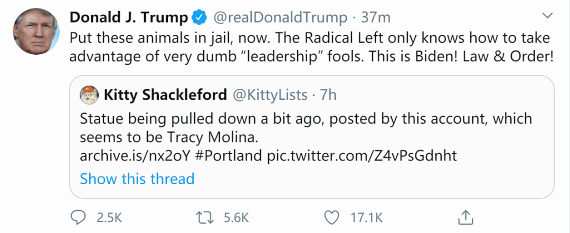The image size is (570, 233).
Task: Click the Kitty Shackleford name
Action: [x=166, y=95]
